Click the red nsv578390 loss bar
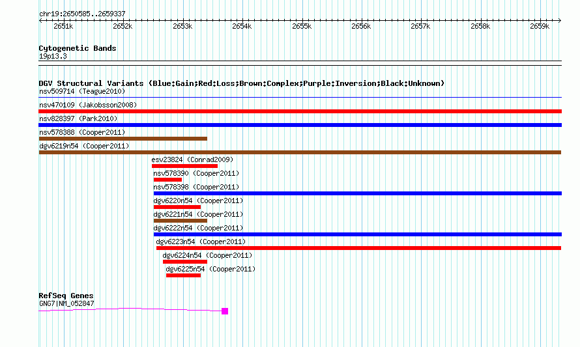 point(167,180)
